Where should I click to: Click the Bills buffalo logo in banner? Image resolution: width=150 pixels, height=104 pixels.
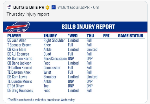[18, 27]
